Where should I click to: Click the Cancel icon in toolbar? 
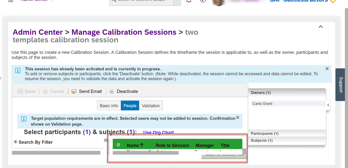(x=45, y=91)
